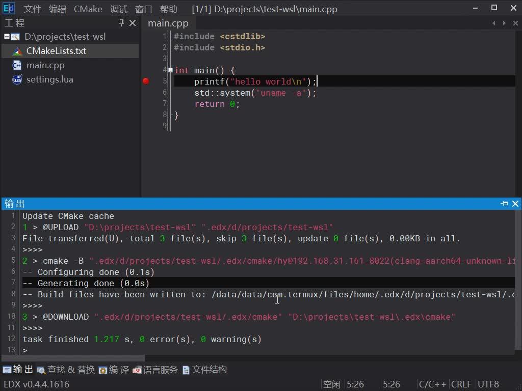Viewport: 522px width, 391px height.
Task: Click the @UPLOAD command output line
Action: (178, 228)
